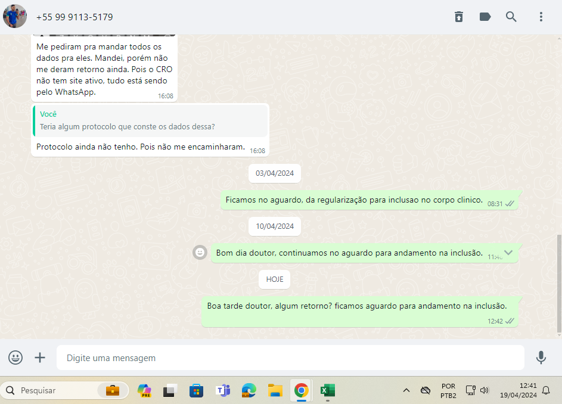562x404 pixels.
Task: Select the 10/04/2024 date chip
Action: coord(275,226)
